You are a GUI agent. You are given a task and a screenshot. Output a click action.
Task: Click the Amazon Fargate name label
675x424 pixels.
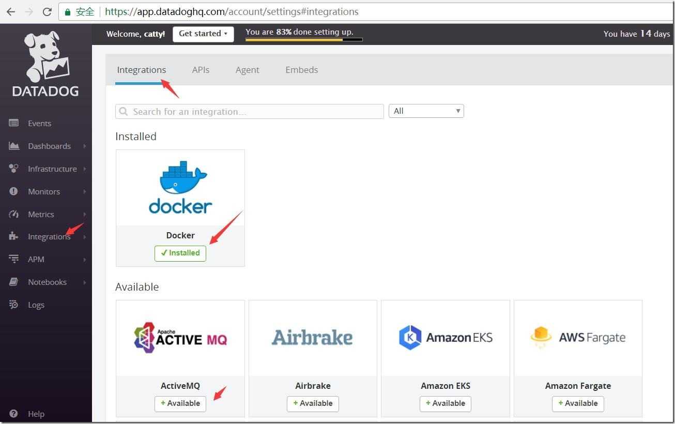click(x=578, y=386)
